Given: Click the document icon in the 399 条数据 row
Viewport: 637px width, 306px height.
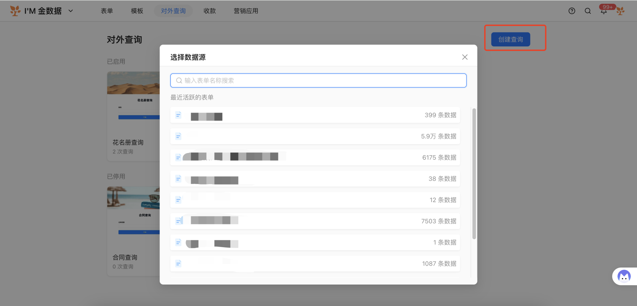Looking at the screenshot, I should pyautogui.click(x=178, y=115).
